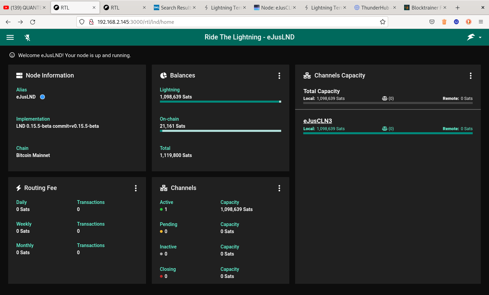Switch to the Blocktrainer tab
Image resolution: width=489 pixels, height=295 pixels.
425,7
